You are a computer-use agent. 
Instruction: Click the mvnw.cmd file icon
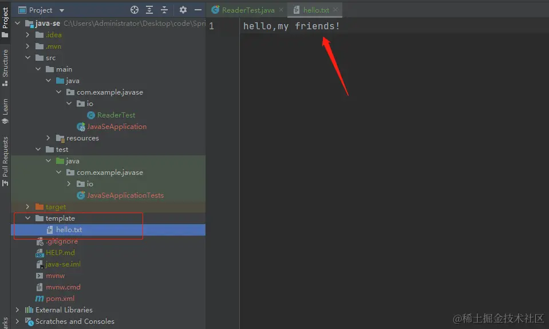pos(40,287)
